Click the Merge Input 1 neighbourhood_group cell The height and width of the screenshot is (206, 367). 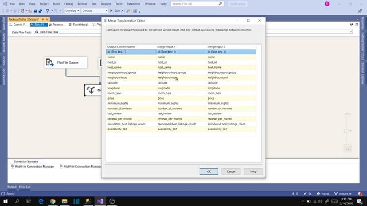pos(181,73)
